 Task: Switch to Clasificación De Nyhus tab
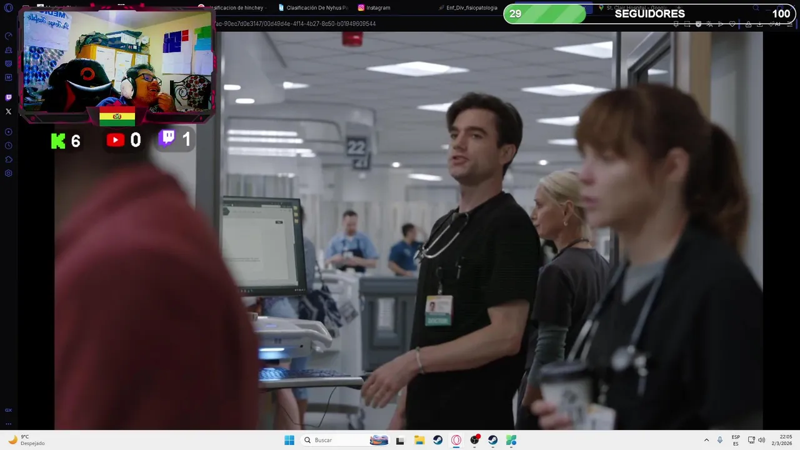point(312,7)
